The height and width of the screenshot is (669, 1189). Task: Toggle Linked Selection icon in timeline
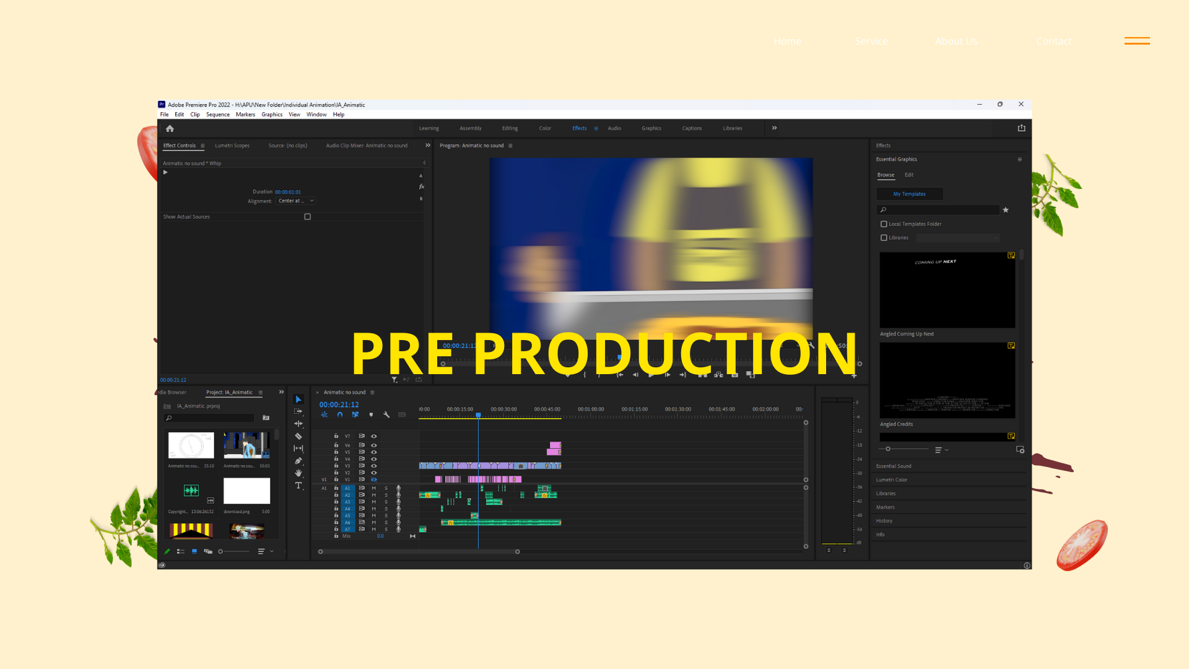point(355,414)
